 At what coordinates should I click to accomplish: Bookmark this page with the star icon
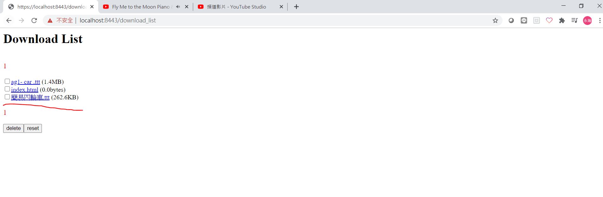[495, 21]
